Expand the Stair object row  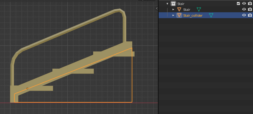click(x=173, y=9)
